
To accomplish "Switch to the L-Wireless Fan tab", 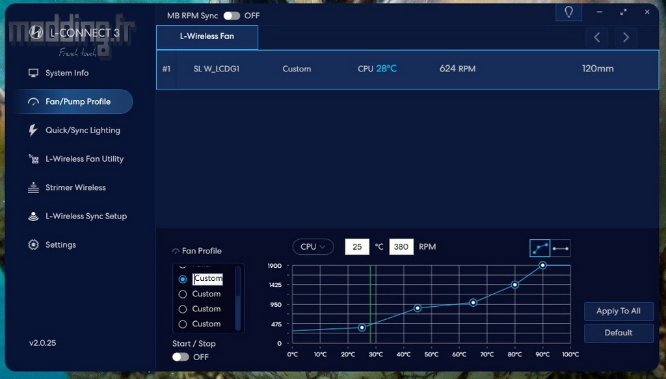I will 207,37.
